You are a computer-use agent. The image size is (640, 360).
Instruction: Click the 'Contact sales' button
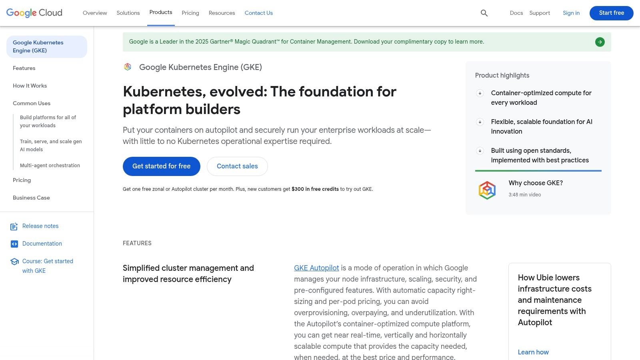click(237, 166)
